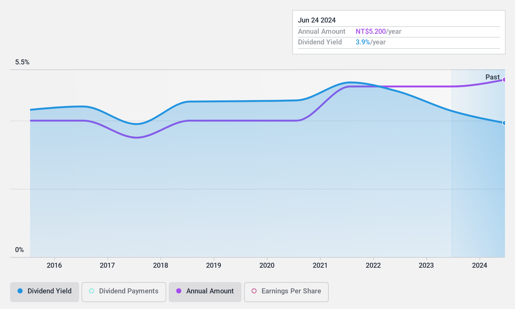515x309 pixels.
Task: Click the 3.9%/year tooltip value
Action: 371,42
